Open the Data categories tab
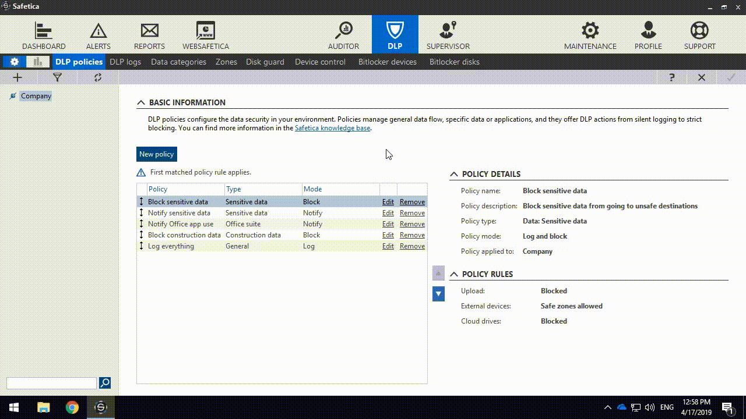The image size is (746, 419). pos(178,61)
